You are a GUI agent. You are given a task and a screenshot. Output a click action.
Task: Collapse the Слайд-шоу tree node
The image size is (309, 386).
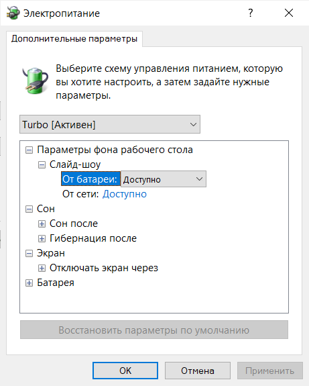[42, 164]
